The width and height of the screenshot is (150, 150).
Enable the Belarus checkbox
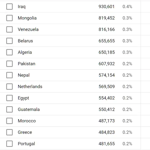click(9, 41)
